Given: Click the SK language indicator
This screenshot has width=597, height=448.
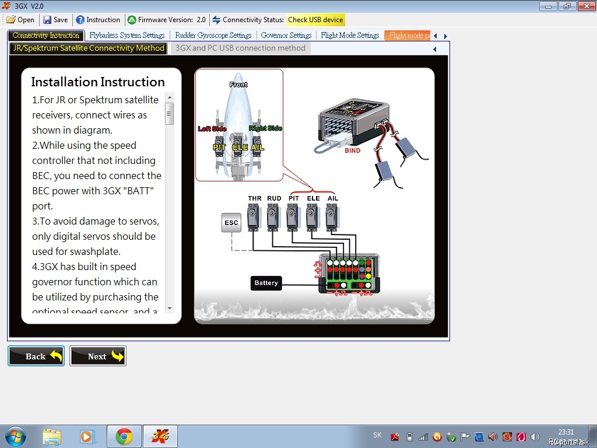Looking at the screenshot, I should click(377, 435).
